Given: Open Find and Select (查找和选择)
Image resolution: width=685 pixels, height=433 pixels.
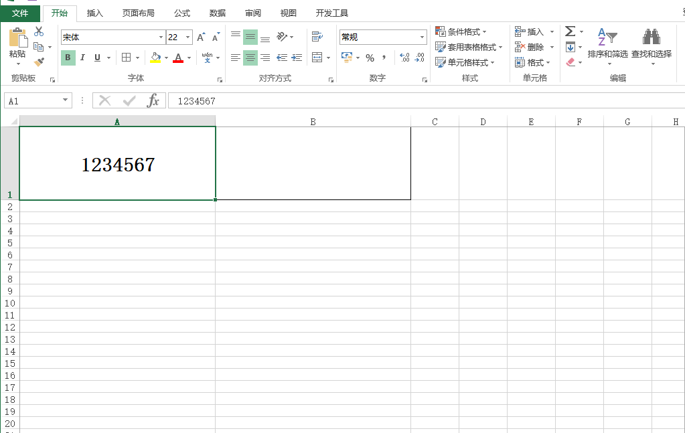Looking at the screenshot, I should pyautogui.click(x=652, y=46).
